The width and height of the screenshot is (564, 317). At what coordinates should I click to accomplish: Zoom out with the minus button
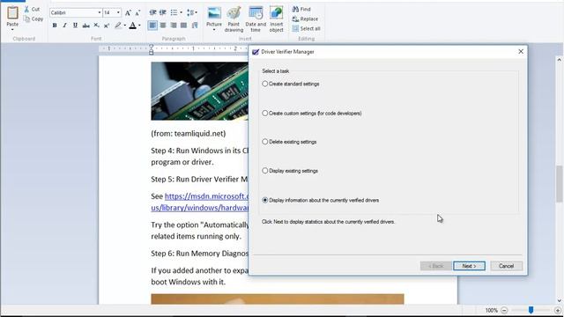[x=504, y=310]
